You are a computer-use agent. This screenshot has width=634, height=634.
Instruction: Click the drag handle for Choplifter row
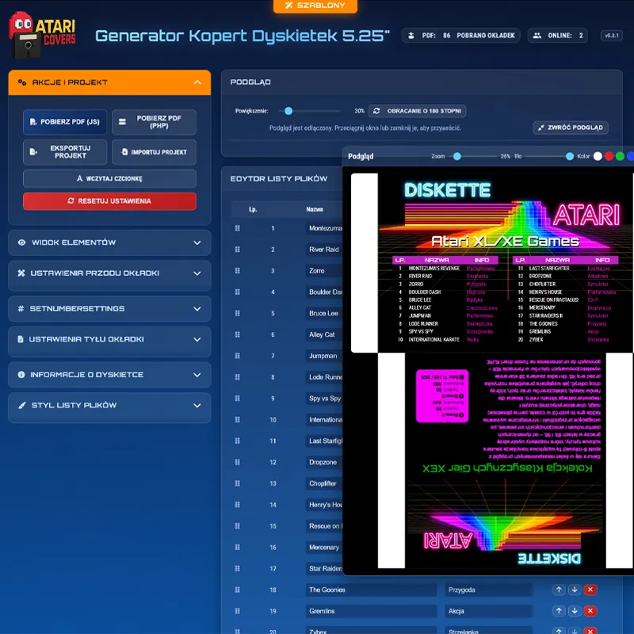237,483
